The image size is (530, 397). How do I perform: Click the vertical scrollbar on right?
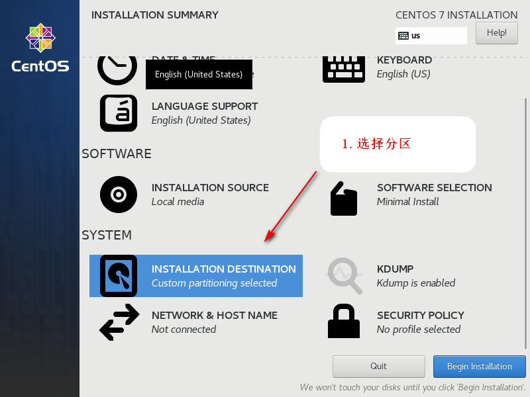tap(525, 224)
